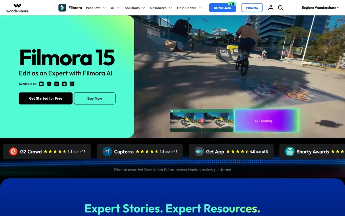Click the Get App logo icon
Image resolution: width=345 pixels, height=216 pixels.
click(199, 151)
